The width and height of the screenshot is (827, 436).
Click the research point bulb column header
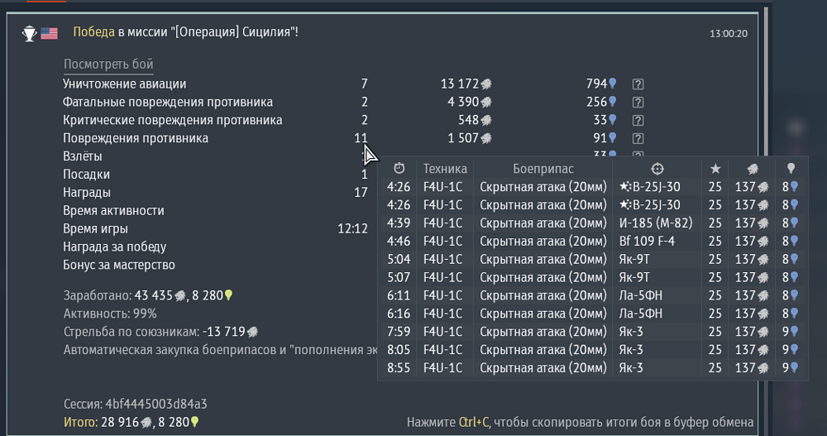(x=791, y=169)
